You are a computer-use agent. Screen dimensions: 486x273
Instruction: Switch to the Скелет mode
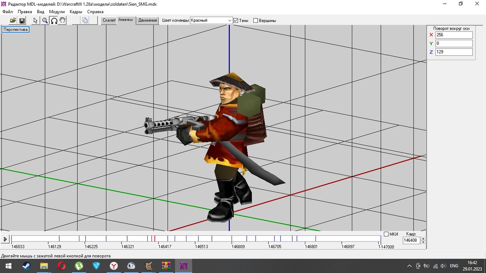tap(109, 20)
